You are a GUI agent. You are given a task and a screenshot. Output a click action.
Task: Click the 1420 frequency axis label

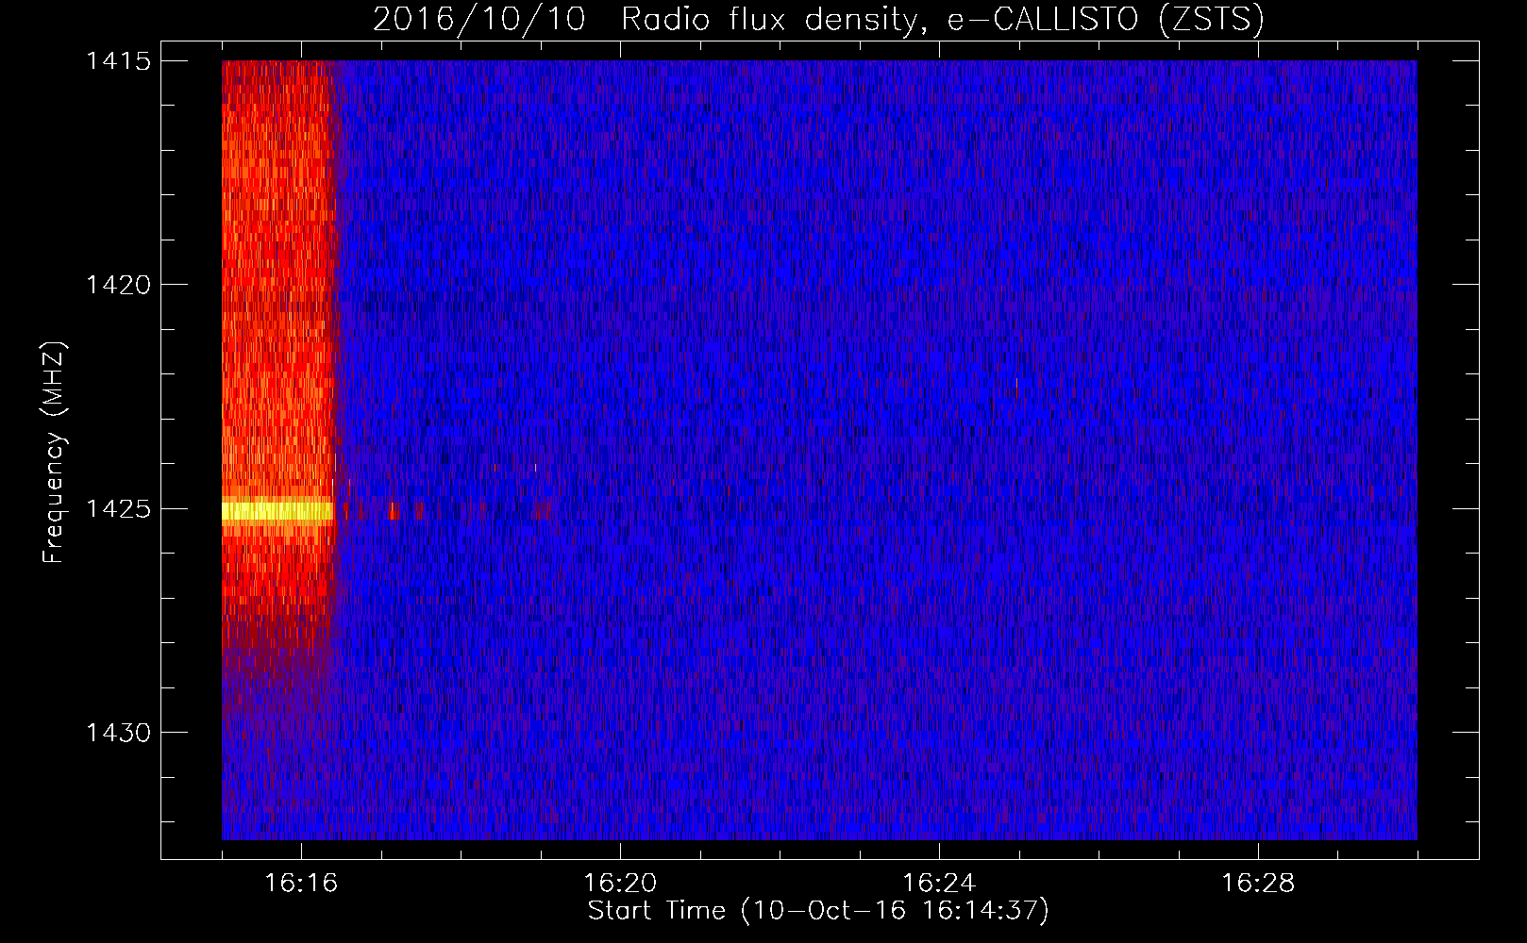coord(118,285)
